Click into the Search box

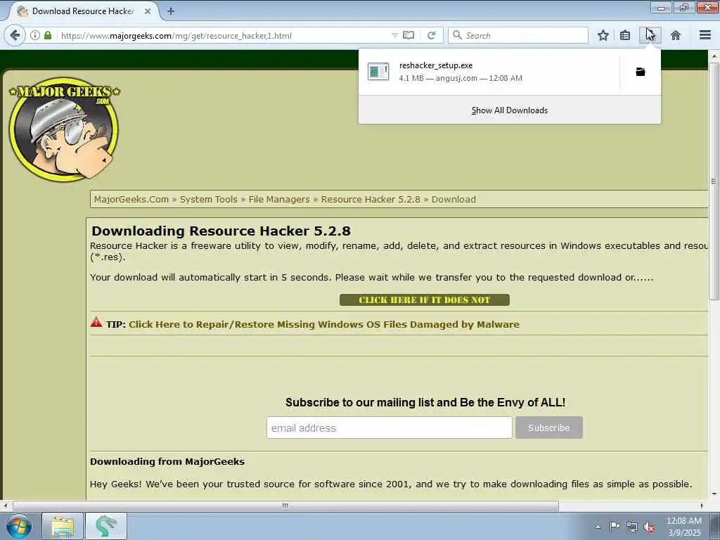pos(518,35)
